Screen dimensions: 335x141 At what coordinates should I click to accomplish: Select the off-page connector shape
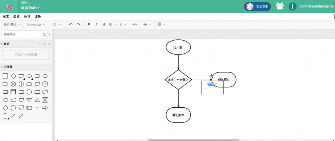(21, 108)
